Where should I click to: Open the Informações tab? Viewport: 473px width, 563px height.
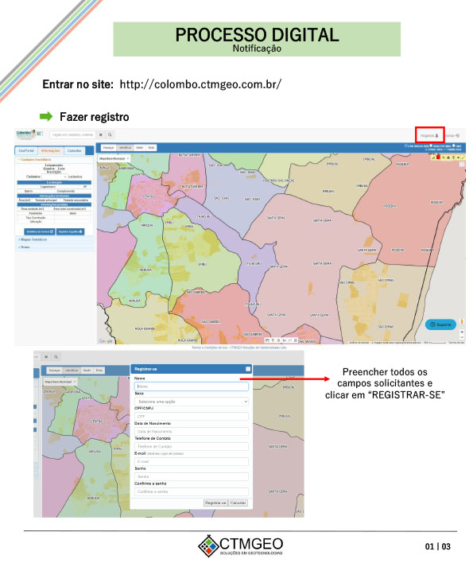click(x=50, y=151)
